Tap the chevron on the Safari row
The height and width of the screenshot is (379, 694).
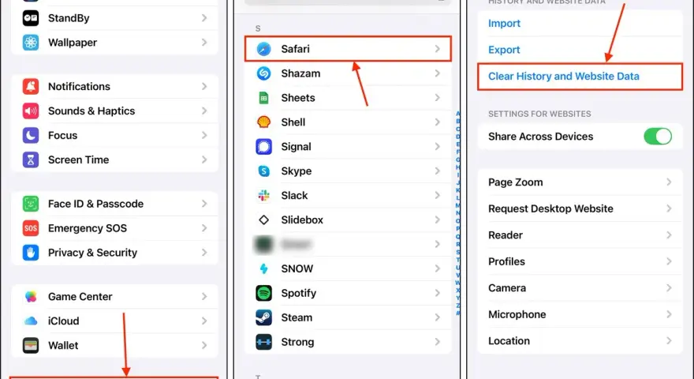point(437,49)
